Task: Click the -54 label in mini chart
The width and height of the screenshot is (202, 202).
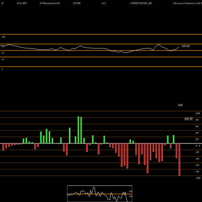Action: pos(130,196)
